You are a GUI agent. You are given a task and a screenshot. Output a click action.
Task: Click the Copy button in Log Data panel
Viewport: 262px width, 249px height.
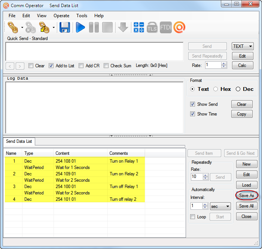242,114
